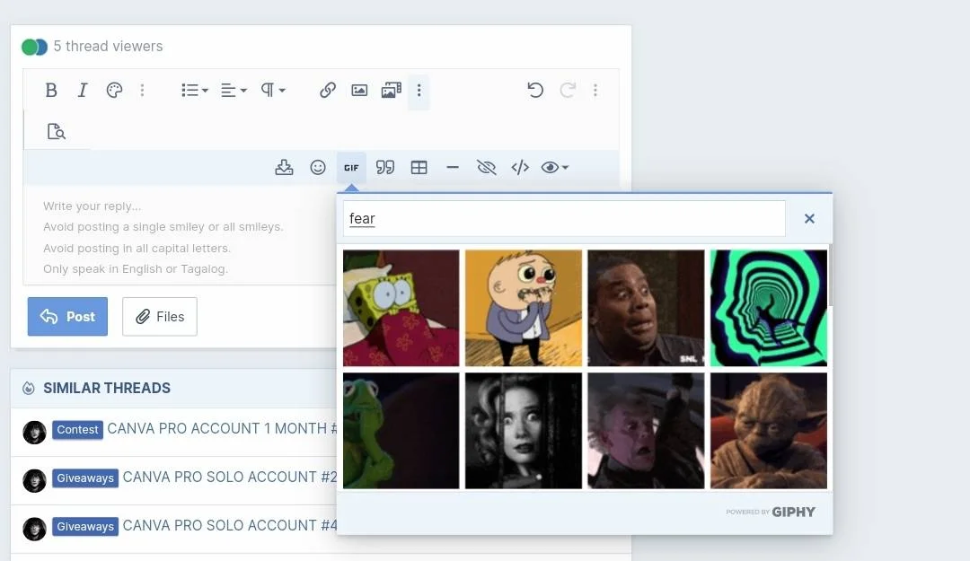Open the CANVA PRO SOLO ACCOUNT #4 thread
The height and width of the screenshot is (561, 970).
pyautogui.click(x=230, y=525)
